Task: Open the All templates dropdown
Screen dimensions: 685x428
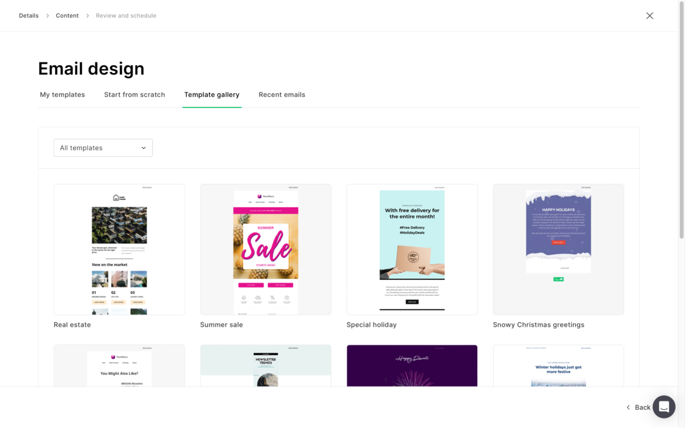Action: click(x=103, y=148)
